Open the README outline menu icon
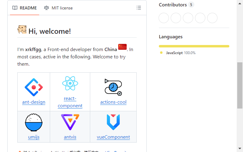This screenshot has height=152, width=243. 139,8
